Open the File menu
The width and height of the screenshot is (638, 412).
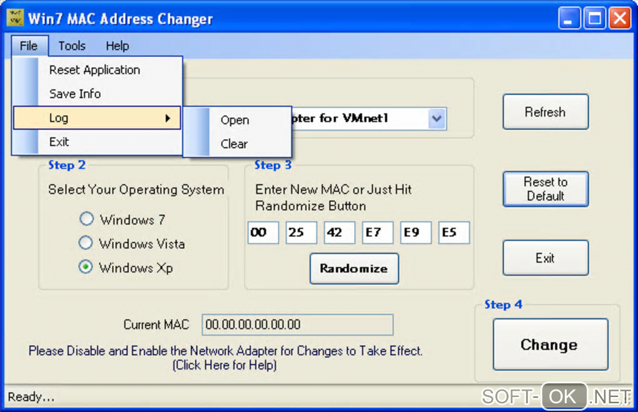[29, 46]
